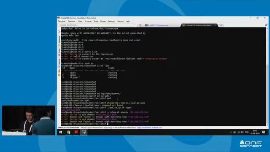270x152 pixels.
Task: Open the Sessions menu
Action: coord(71,21)
